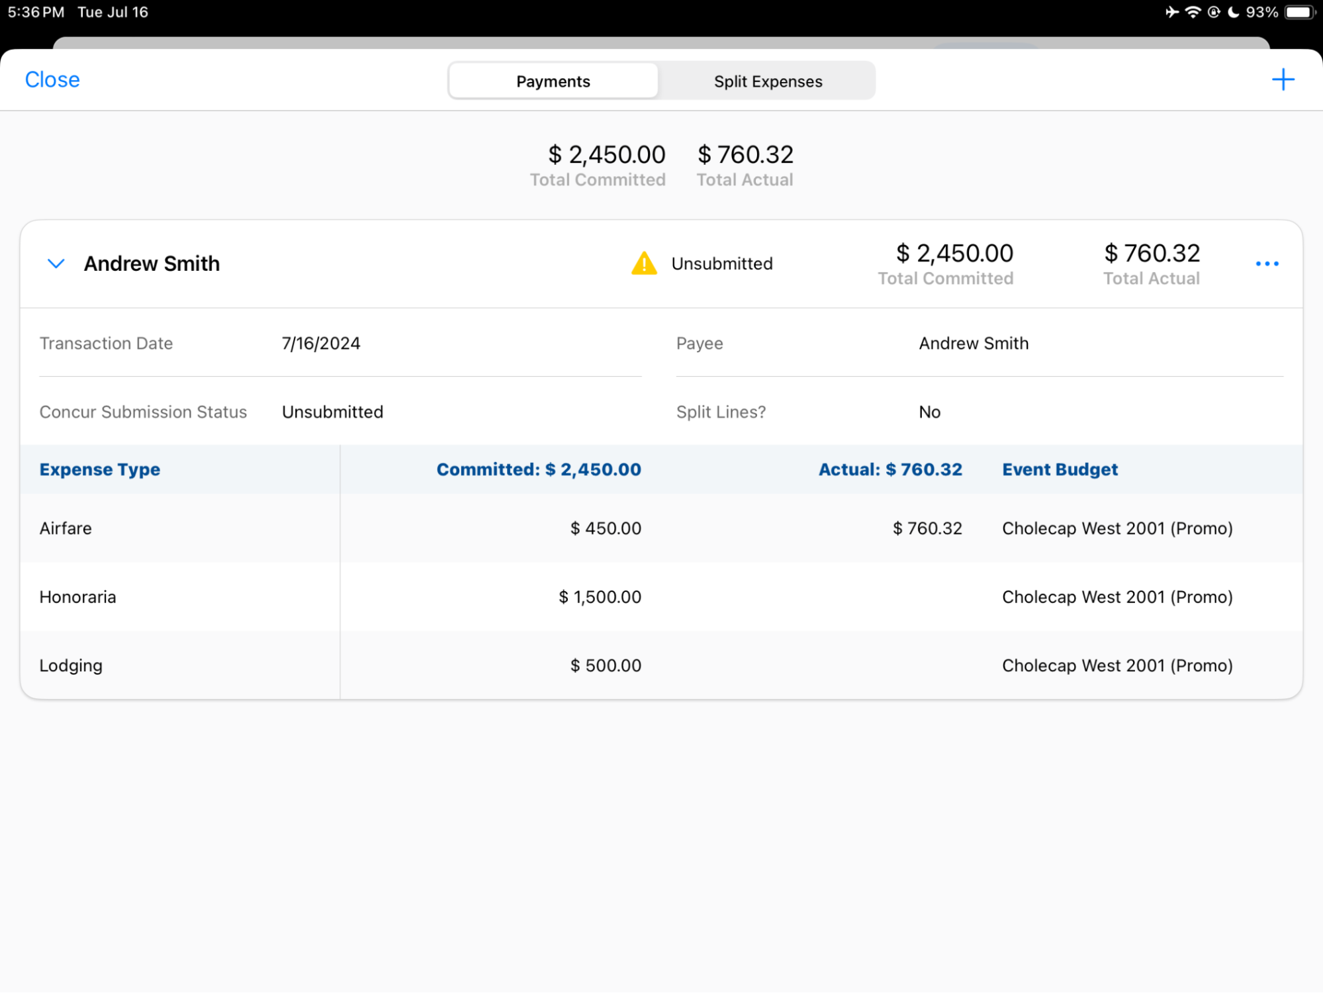
Task: Select the Lodging expense row
Action: pyautogui.click(x=71, y=665)
